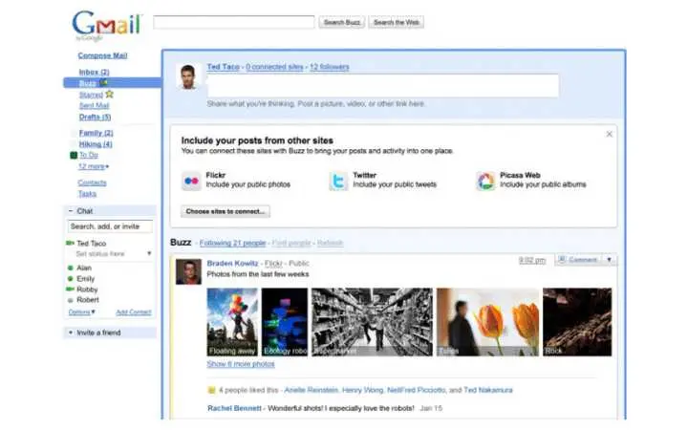The width and height of the screenshot is (688, 430).
Task: Open the Tulips photo thumbnail
Action: pyautogui.click(x=487, y=322)
